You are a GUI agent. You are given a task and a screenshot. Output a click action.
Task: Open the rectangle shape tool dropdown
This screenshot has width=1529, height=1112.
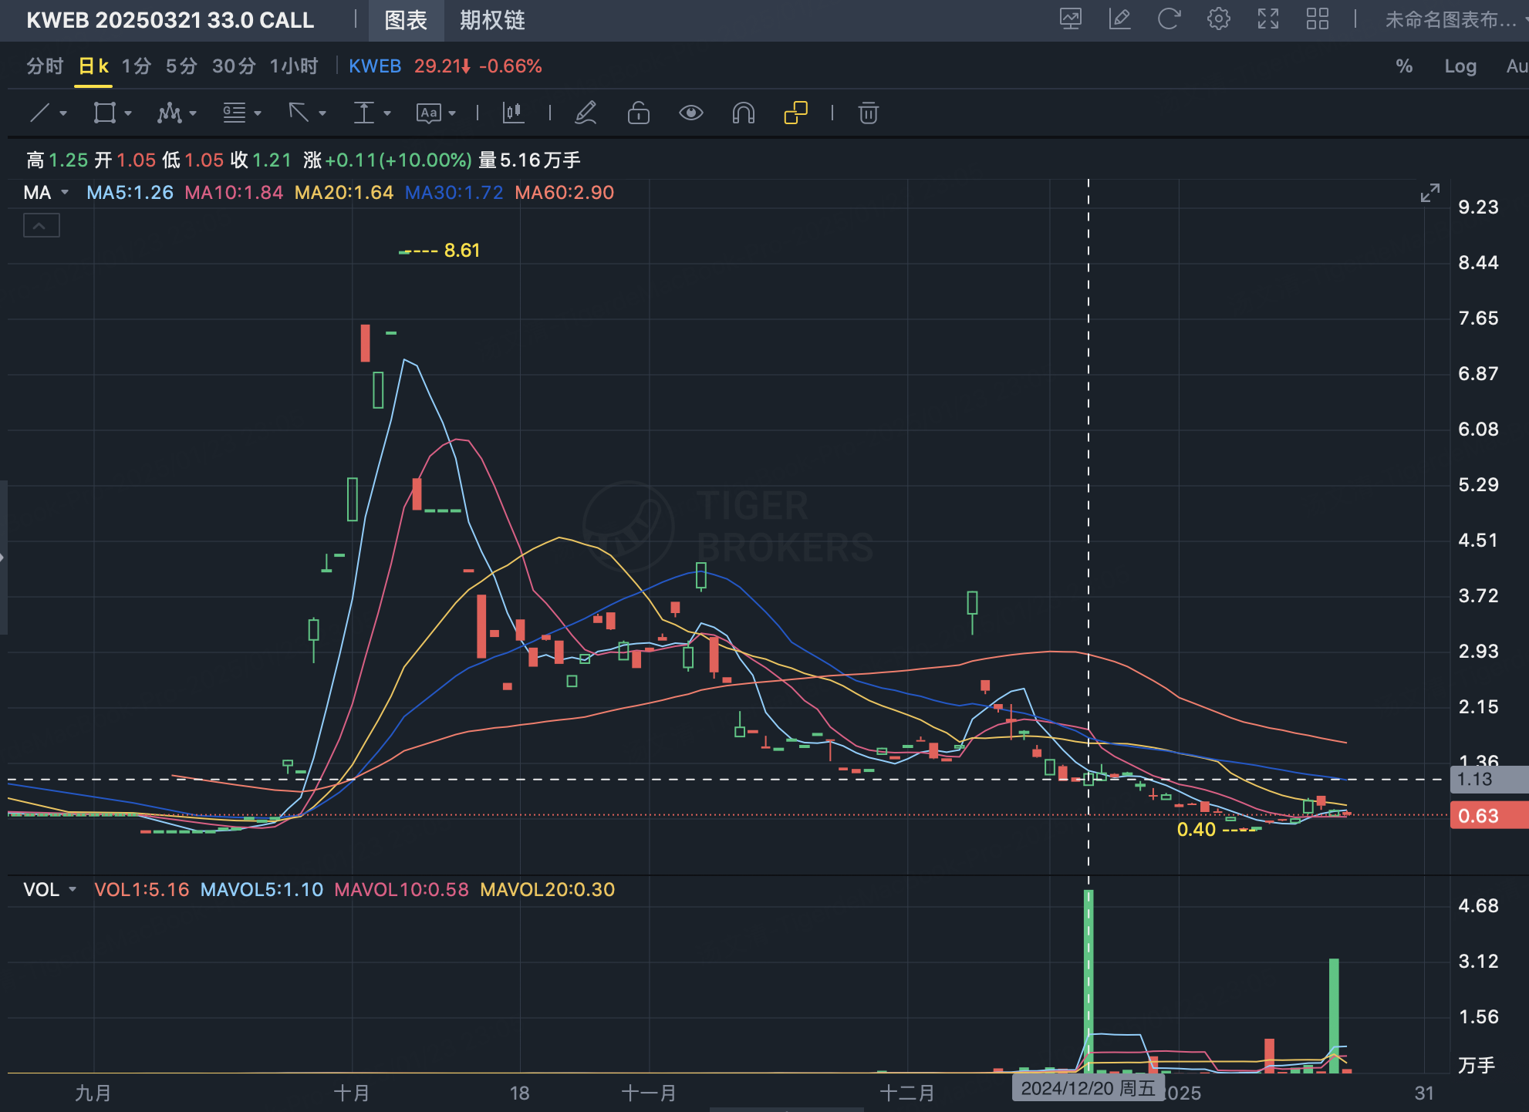tap(128, 113)
